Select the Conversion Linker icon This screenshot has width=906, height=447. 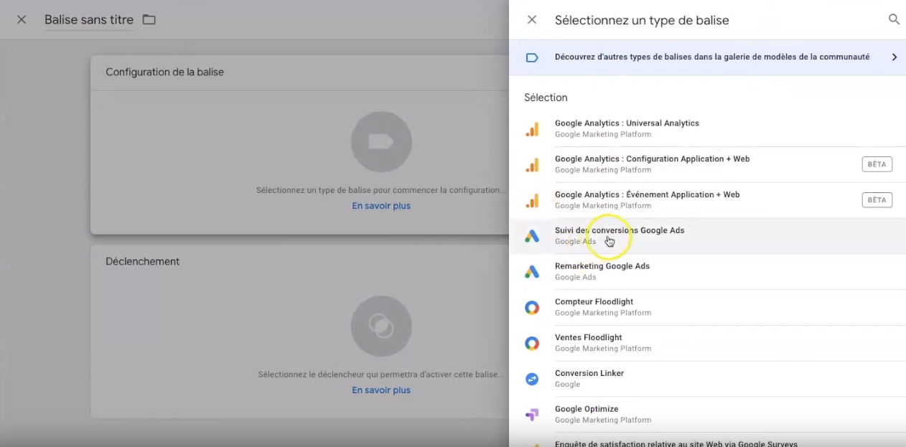(x=532, y=379)
